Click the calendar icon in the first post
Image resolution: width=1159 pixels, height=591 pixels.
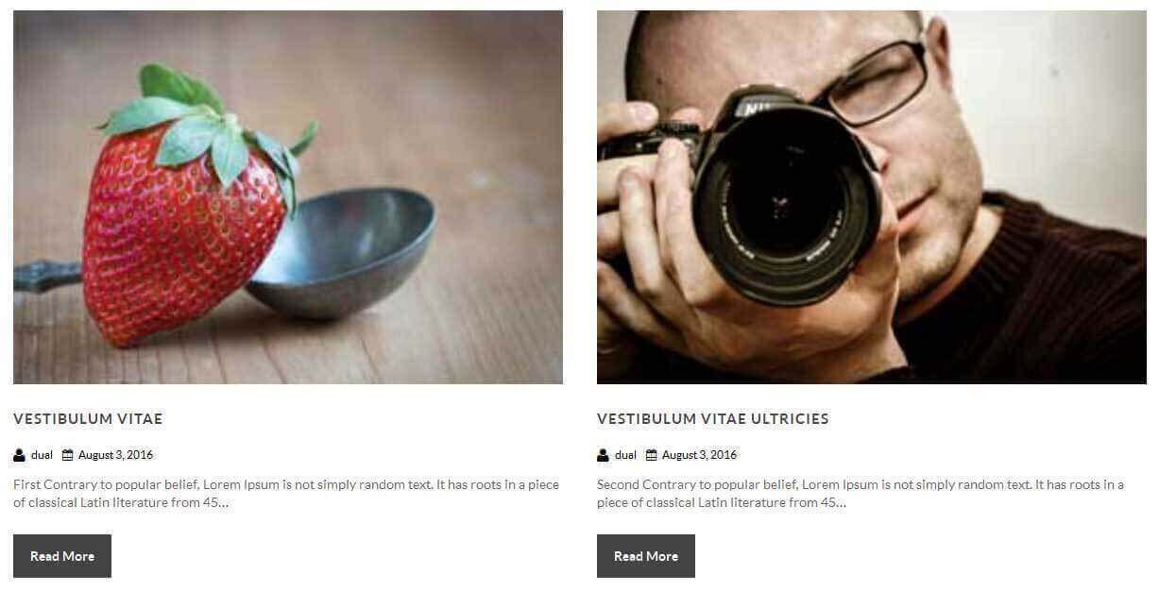pos(68,455)
